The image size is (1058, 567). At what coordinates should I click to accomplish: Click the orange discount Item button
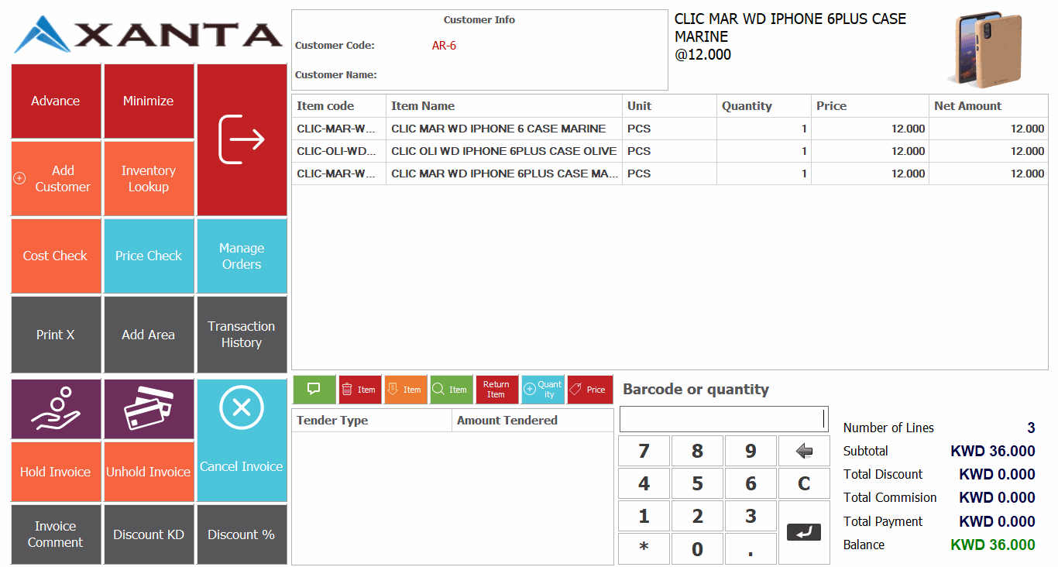coord(406,390)
